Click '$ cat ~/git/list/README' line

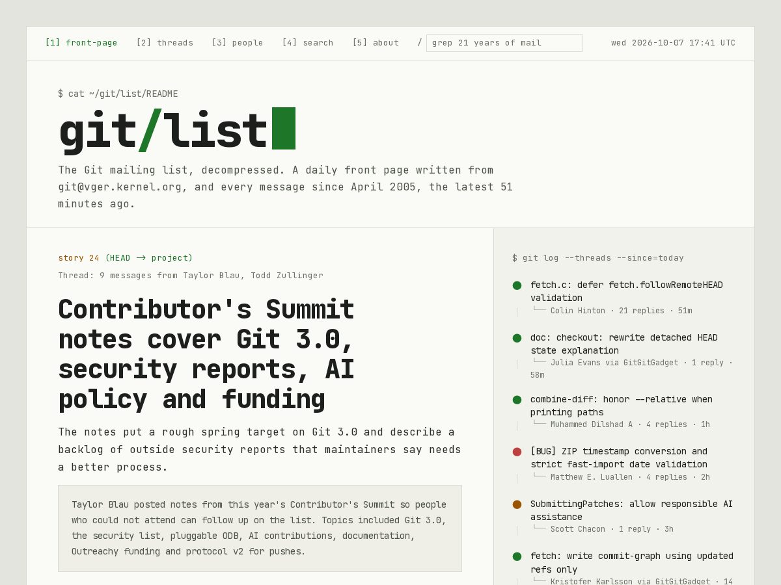[x=118, y=94]
